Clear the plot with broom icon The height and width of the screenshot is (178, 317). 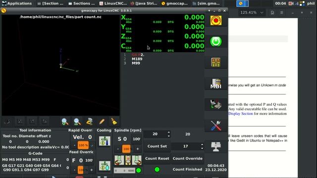click(114, 122)
